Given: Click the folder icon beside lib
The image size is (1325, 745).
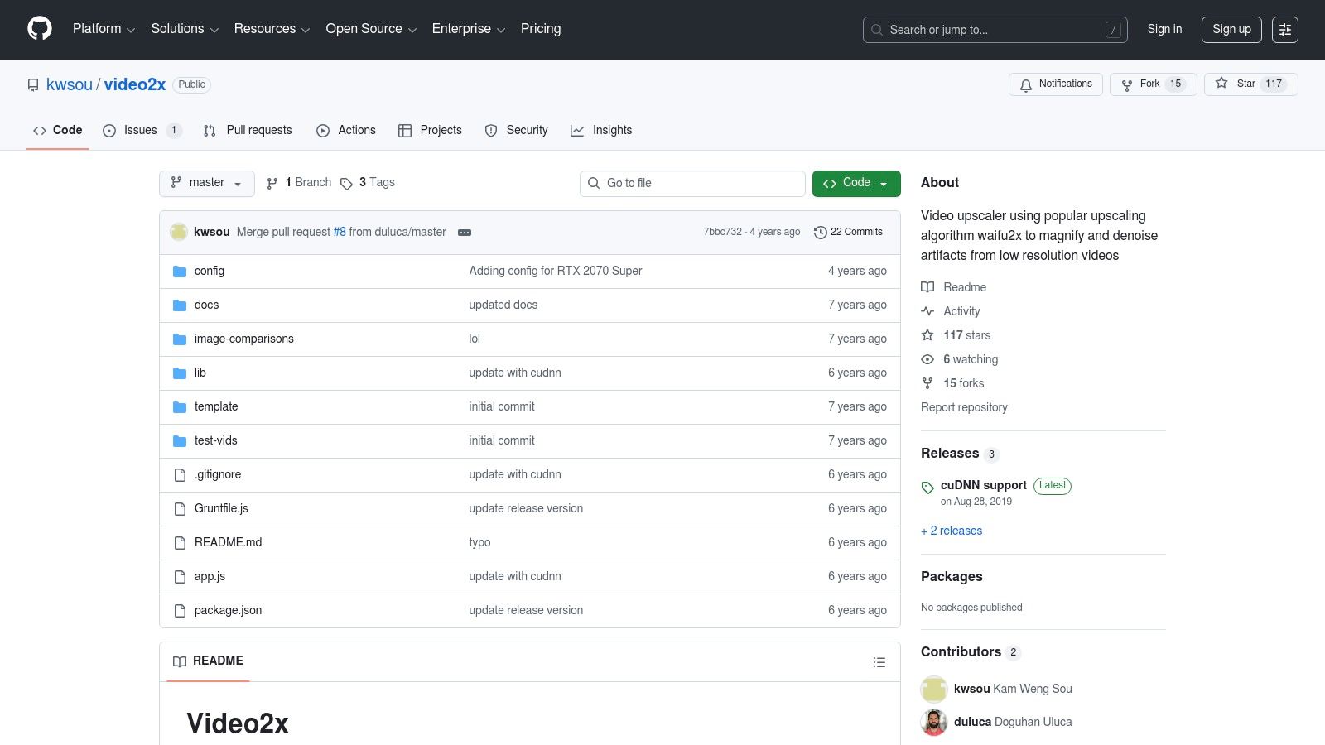Looking at the screenshot, I should [x=180, y=373].
